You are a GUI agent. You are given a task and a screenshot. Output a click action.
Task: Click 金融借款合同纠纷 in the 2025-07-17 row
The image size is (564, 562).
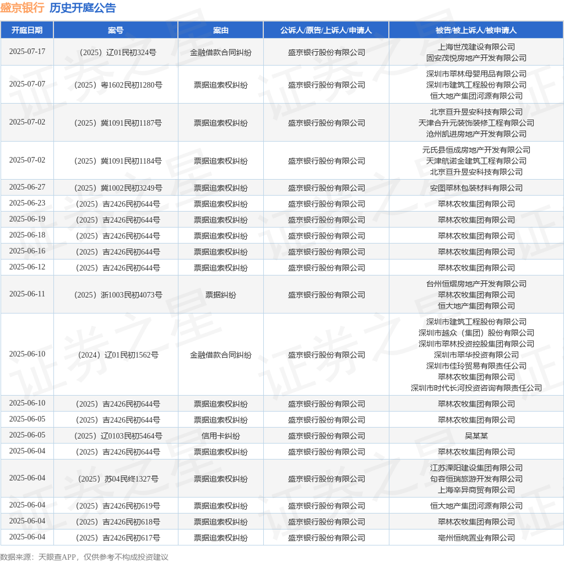click(220, 52)
